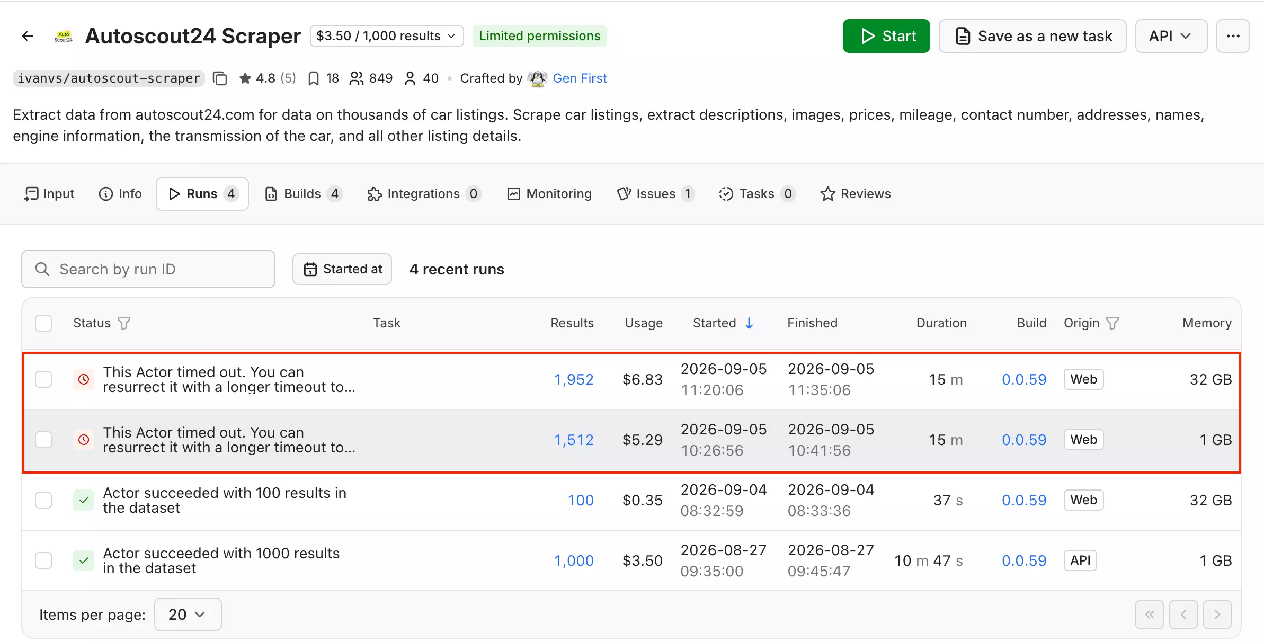Screen dimensions: 1264x641
Task: Expand the API dropdown
Action: tap(1171, 36)
